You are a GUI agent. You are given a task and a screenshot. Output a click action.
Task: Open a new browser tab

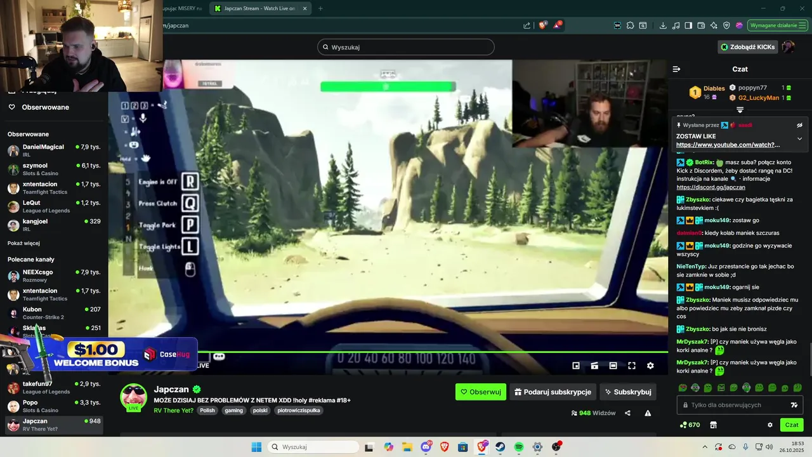320,8
